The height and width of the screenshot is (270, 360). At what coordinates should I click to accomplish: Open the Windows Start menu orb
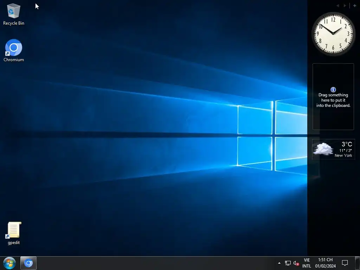coord(9,263)
